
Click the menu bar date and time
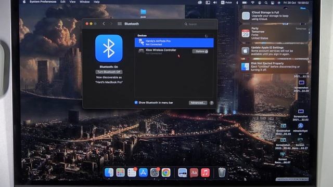pyautogui.click(x=296, y=3)
